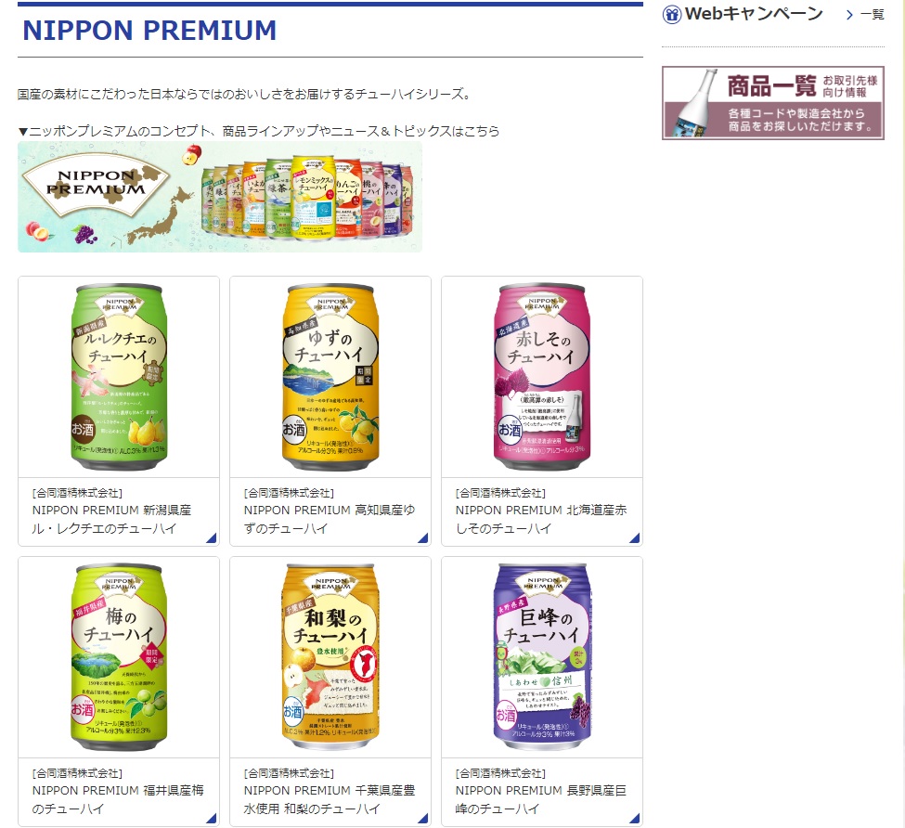905x828 pixels.
Task: Click the Web campaign gift icon
Action: coord(672,15)
